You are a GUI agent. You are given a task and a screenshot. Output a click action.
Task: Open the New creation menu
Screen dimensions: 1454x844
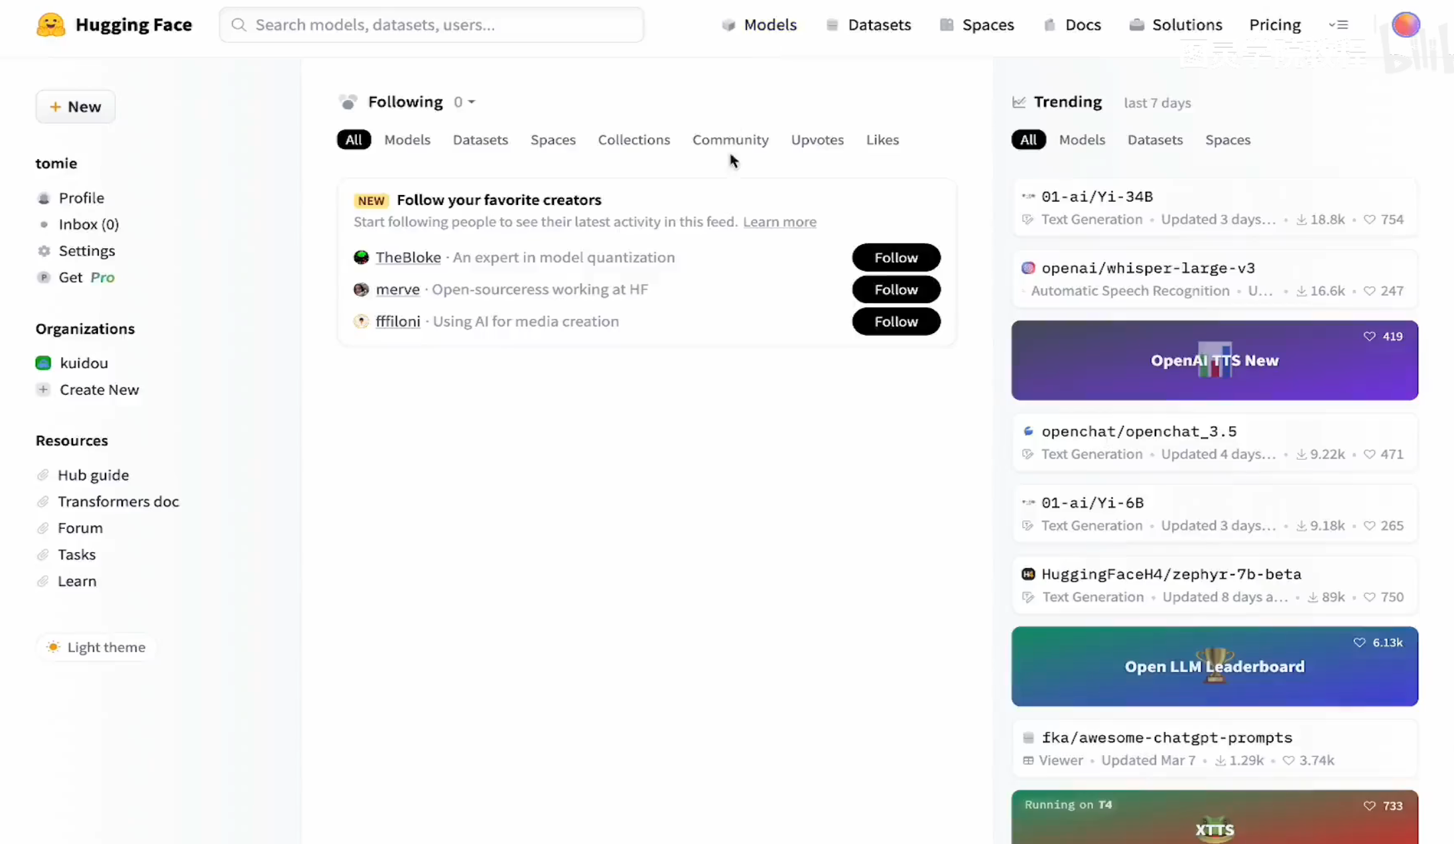(x=75, y=107)
